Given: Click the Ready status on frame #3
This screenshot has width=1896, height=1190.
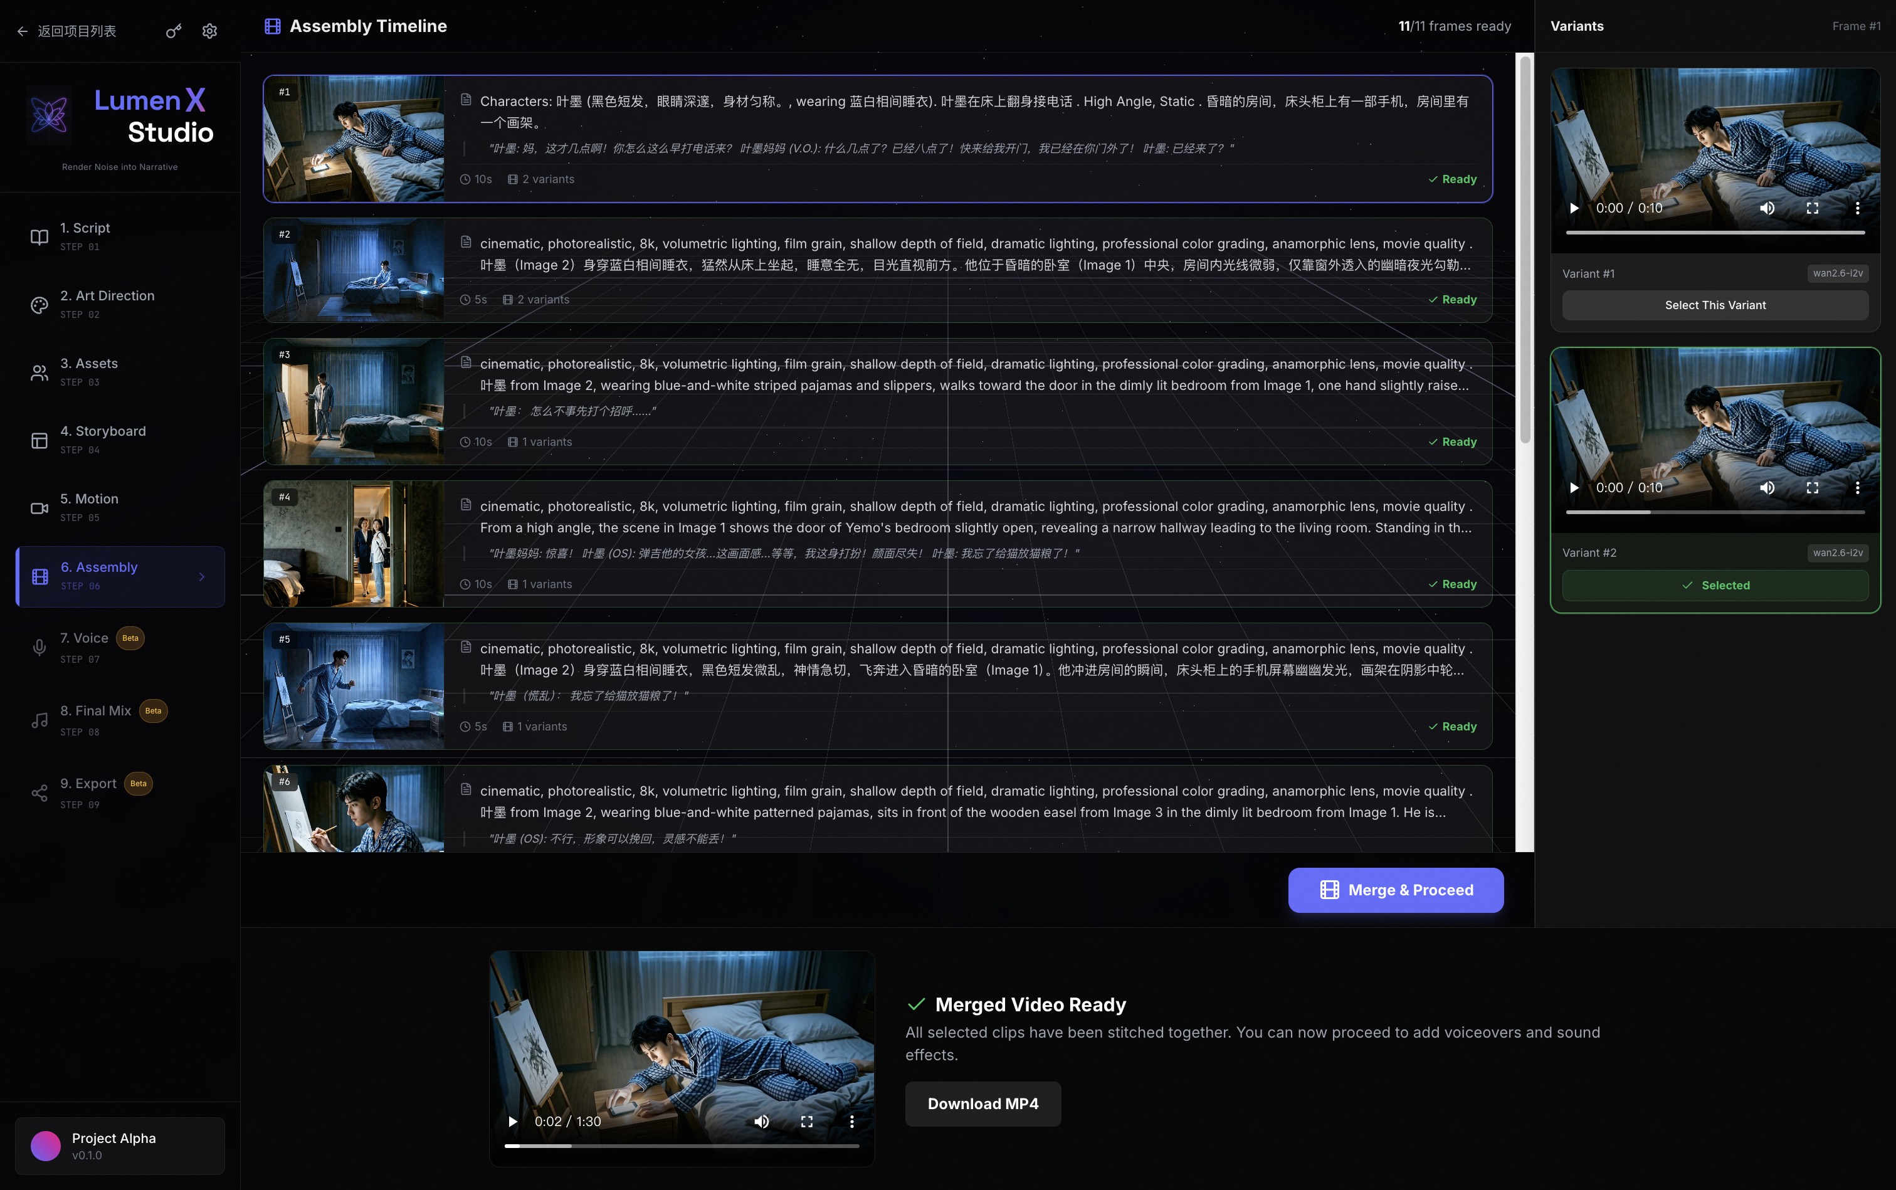Looking at the screenshot, I should [x=1453, y=442].
